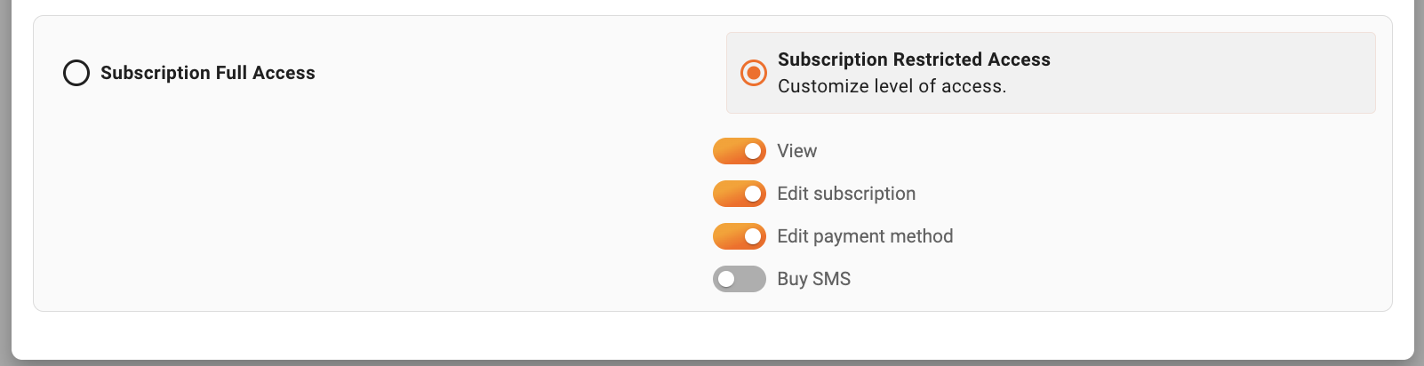The image size is (1424, 366).
Task: Click the "Subscription Restricted Access" heading text
Action: click(914, 60)
